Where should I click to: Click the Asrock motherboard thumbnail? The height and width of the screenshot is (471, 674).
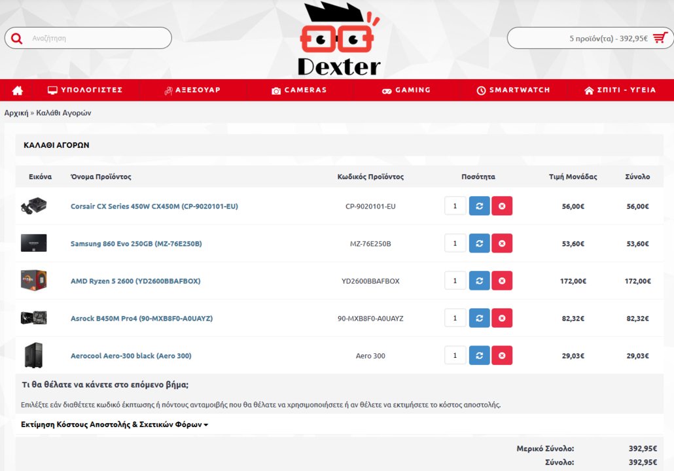coord(34,318)
